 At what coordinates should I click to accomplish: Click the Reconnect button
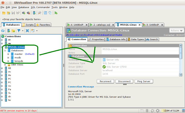coord(105,81)
